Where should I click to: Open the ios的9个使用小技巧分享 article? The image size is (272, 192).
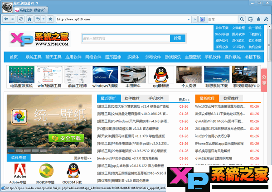(213, 136)
